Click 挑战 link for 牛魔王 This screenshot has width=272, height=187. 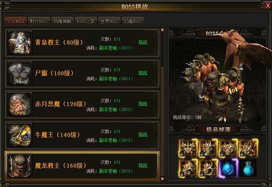[x=143, y=134]
